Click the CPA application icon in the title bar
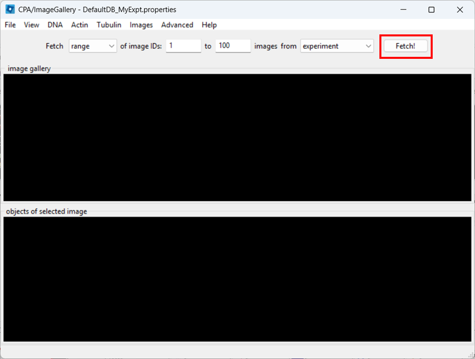This screenshot has width=475, height=359. [x=9, y=9]
